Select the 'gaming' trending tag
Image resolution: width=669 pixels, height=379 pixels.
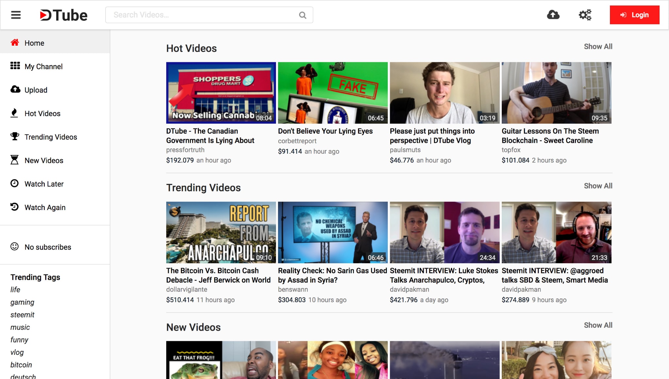click(x=22, y=302)
